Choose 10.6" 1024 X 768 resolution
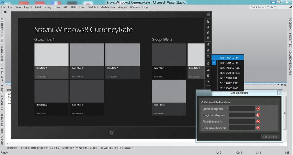This screenshot has height=155, width=293. click(x=227, y=58)
